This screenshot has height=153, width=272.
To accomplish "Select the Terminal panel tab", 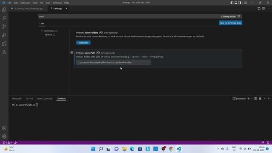I will [x=61, y=99].
